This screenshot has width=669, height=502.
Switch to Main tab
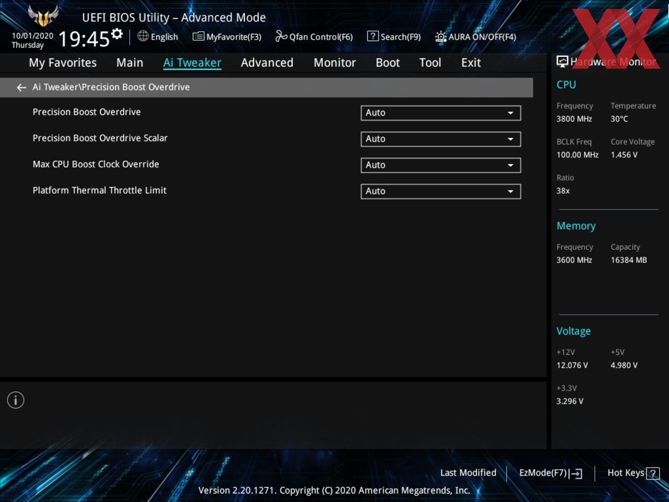tap(130, 63)
